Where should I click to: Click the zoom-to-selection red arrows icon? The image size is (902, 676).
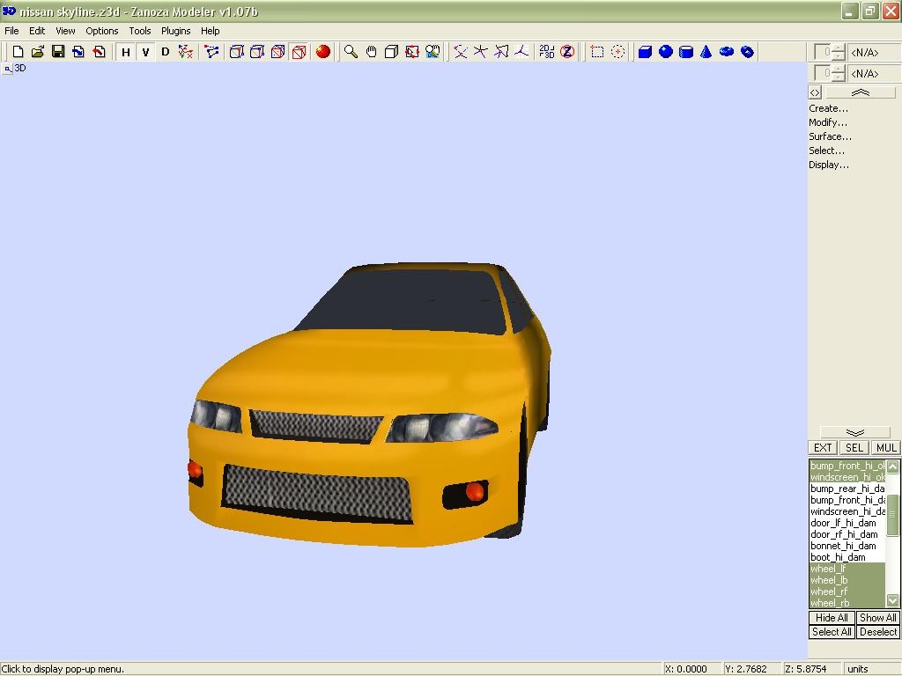(412, 52)
